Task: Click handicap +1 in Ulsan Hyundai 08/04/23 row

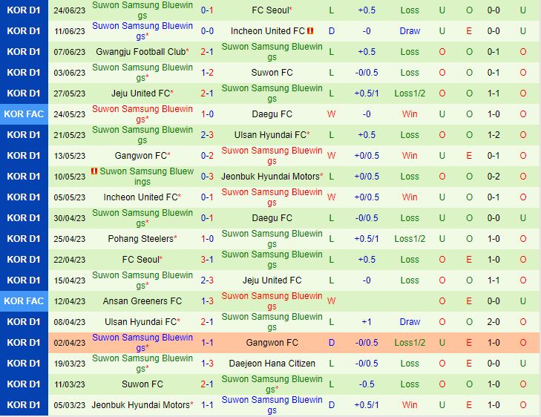Action: 367,322
